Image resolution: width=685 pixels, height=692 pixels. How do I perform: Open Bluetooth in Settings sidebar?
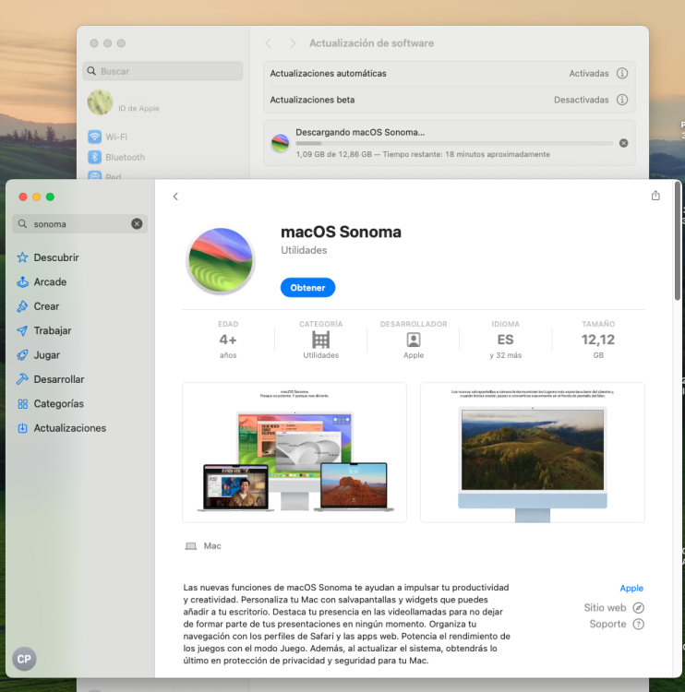pos(117,157)
